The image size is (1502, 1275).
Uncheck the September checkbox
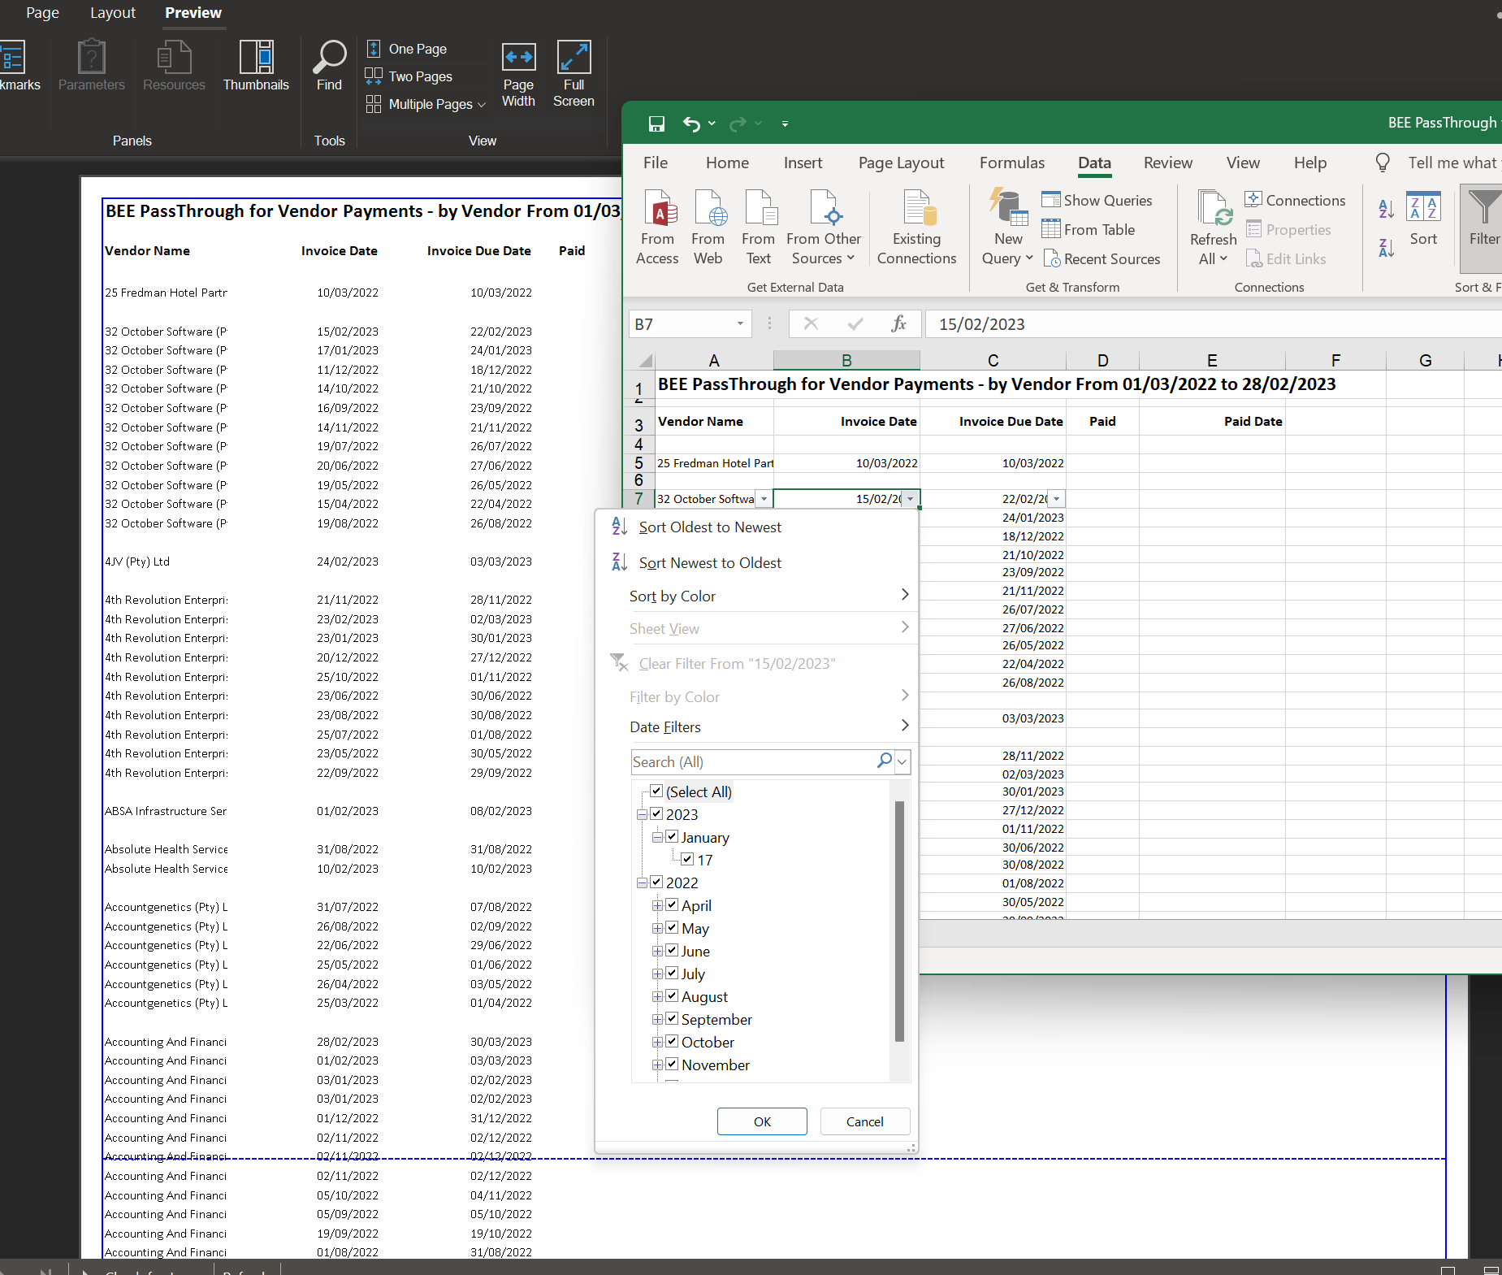(672, 1018)
